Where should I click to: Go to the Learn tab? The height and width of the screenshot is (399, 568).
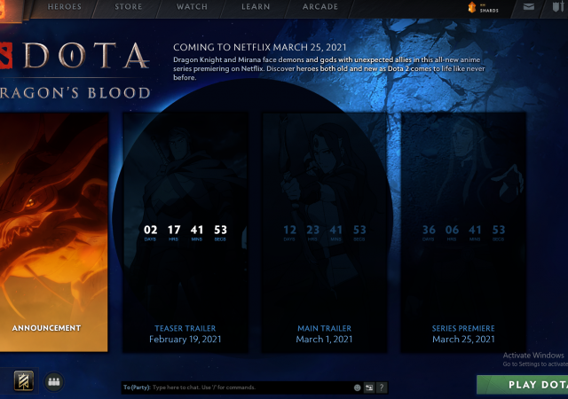256,7
